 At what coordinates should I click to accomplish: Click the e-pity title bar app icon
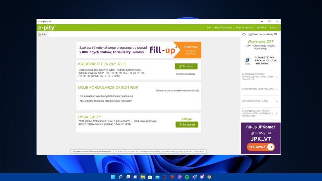point(39,21)
